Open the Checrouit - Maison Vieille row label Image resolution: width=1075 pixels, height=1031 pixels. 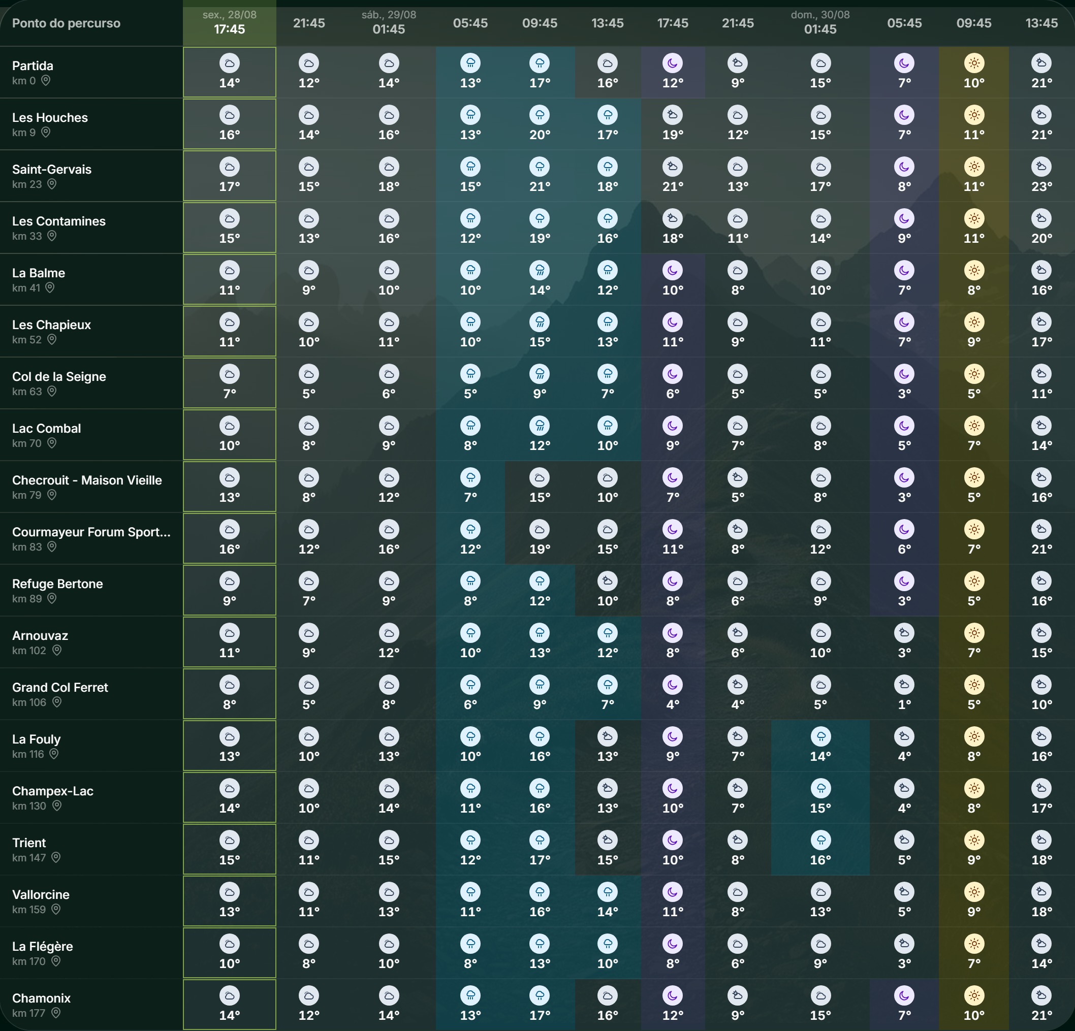87,480
